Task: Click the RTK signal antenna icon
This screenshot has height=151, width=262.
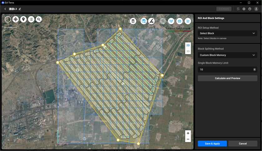Action: coord(171,21)
